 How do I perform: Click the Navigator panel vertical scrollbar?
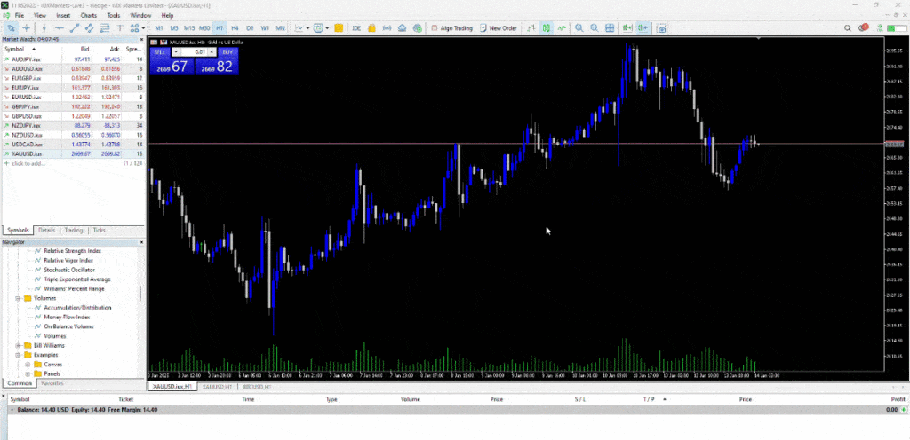pyautogui.click(x=141, y=293)
